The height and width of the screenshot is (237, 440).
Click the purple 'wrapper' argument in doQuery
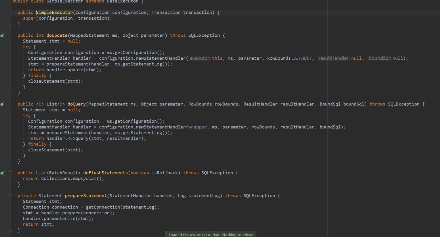pyautogui.click(x=198, y=127)
